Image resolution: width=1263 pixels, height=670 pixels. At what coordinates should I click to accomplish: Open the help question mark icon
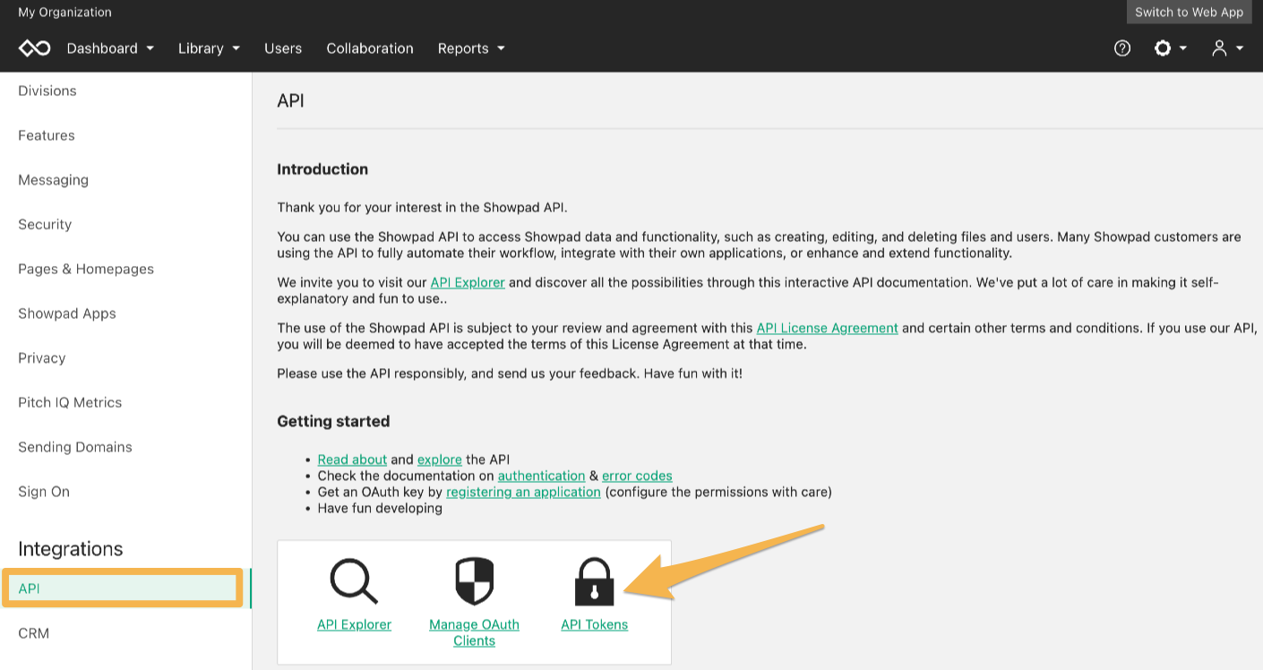point(1122,48)
